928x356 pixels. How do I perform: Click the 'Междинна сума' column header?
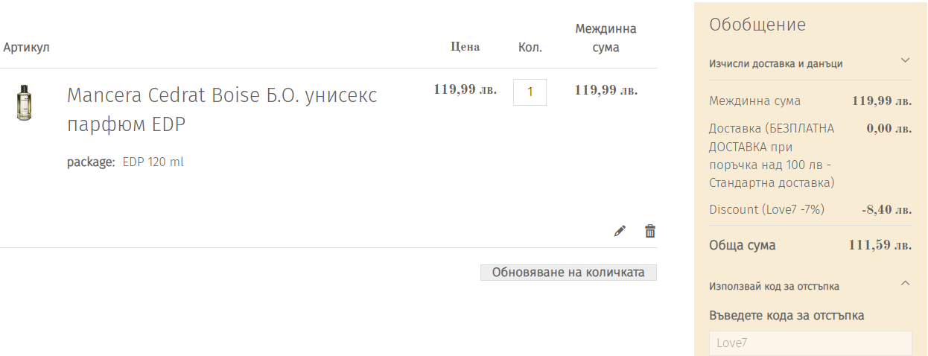click(x=606, y=38)
